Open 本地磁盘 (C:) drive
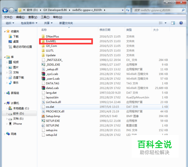This screenshot has height=167, width=188. (x=21, y=108)
